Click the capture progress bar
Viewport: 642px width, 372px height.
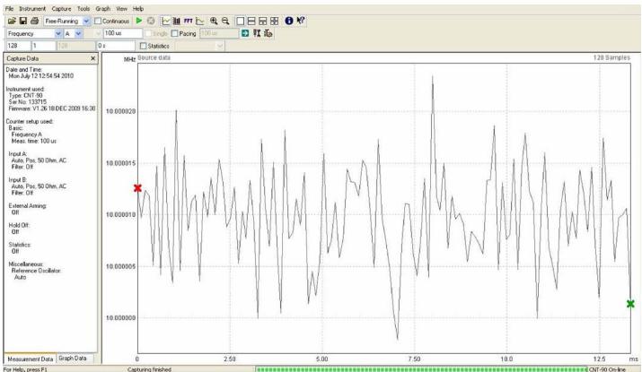tap(422, 369)
